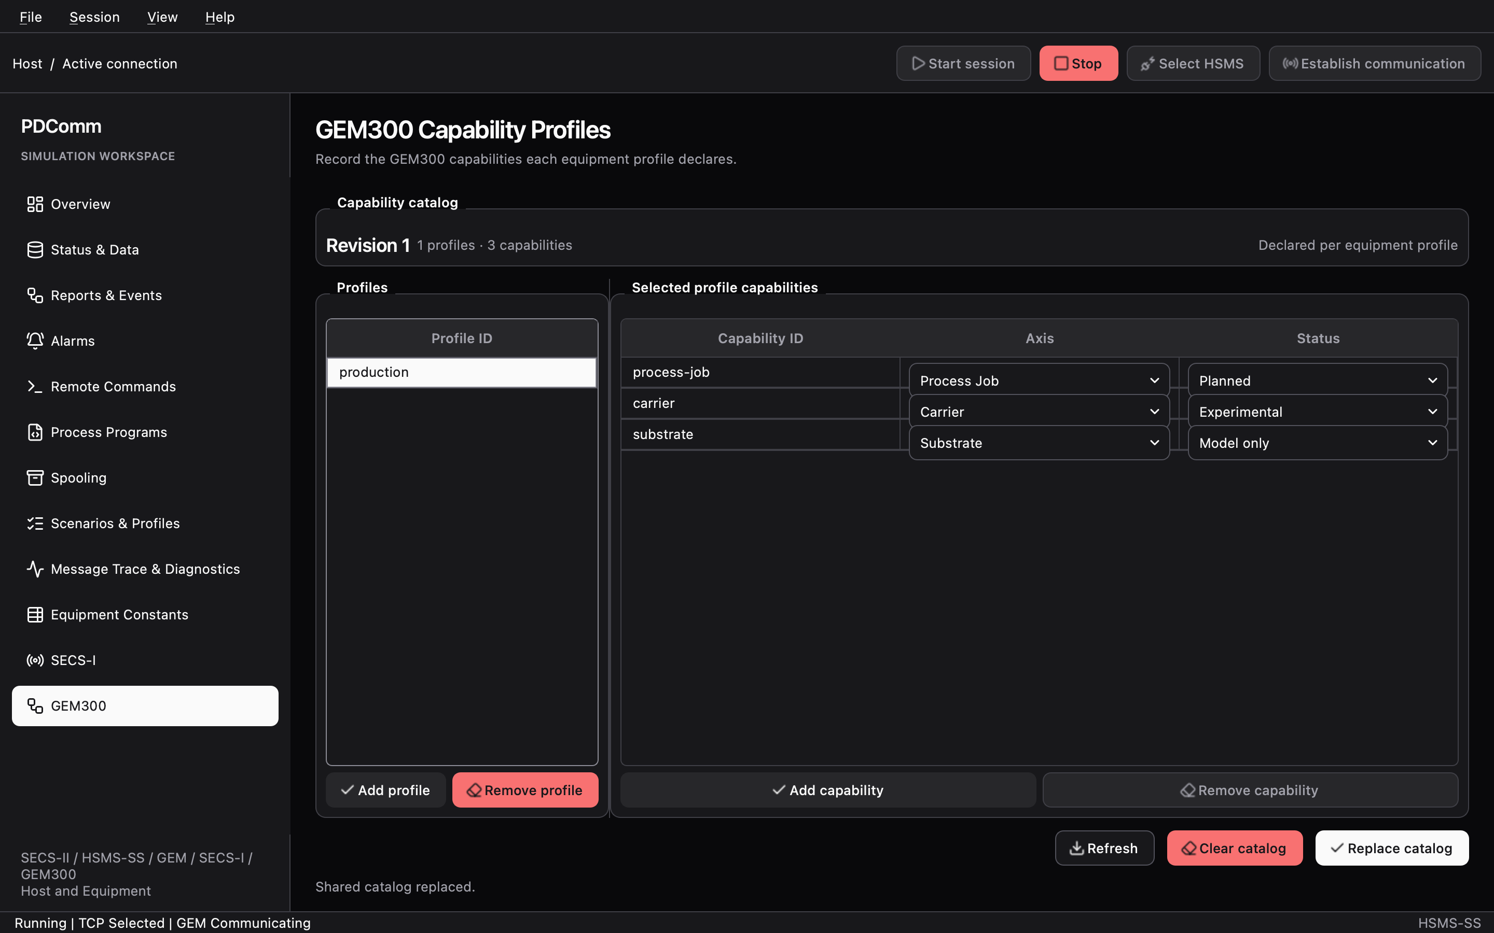Click the play icon on Start session
Image resolution: width=1494 pixels, height=933 pixels.
pos(918,64)
